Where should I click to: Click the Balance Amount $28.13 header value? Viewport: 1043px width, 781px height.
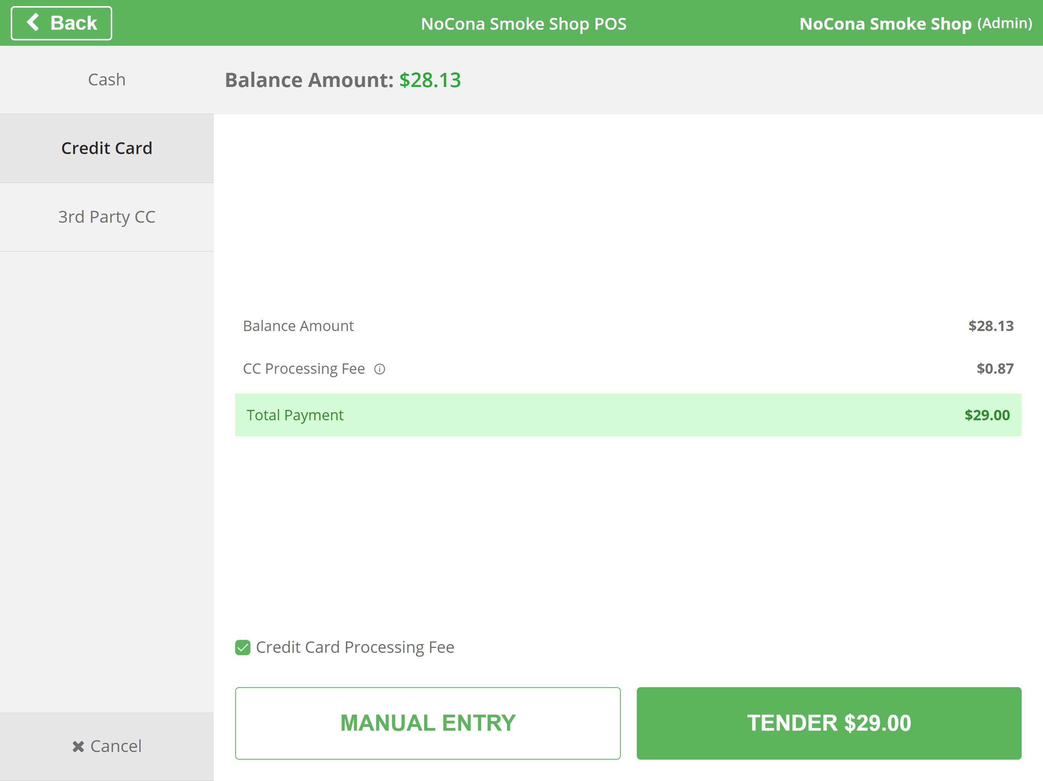(x=429, y=80)
